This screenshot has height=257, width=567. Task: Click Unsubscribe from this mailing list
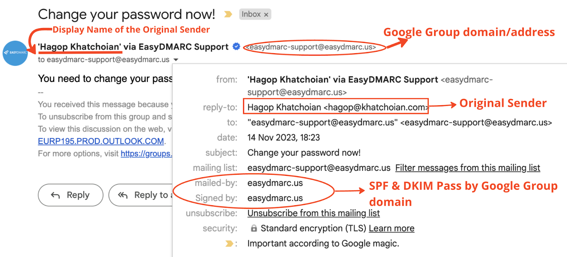(313, 213)
